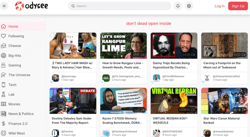
Task: Click the Odysee logo
Action: click(x=32, y=6)
